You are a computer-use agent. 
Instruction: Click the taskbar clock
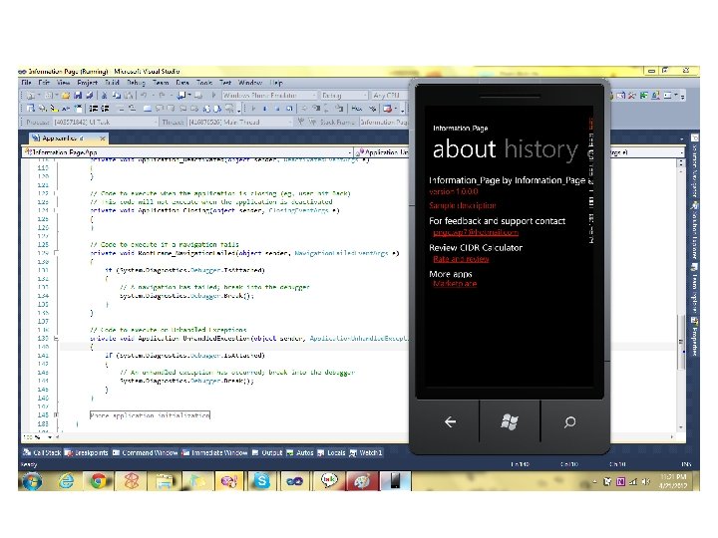(x=673, y=481)
